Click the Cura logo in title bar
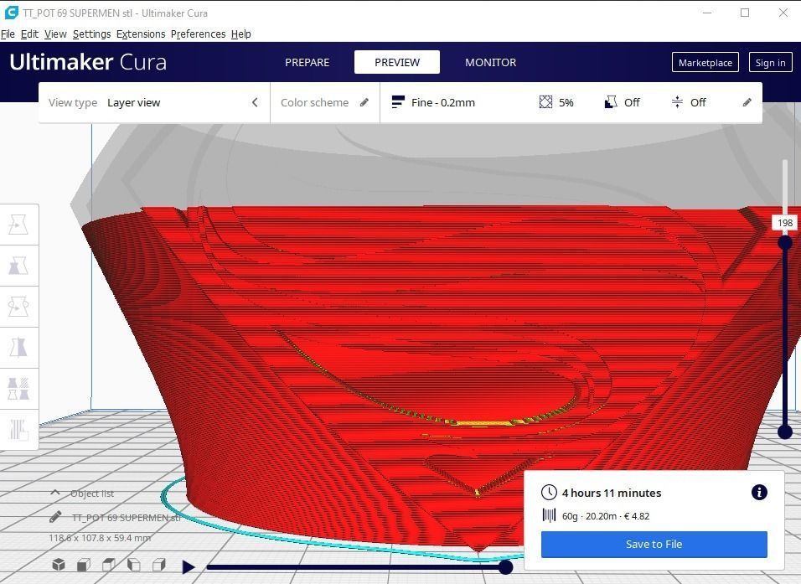The image size is (801, 584). coord(11,13)
